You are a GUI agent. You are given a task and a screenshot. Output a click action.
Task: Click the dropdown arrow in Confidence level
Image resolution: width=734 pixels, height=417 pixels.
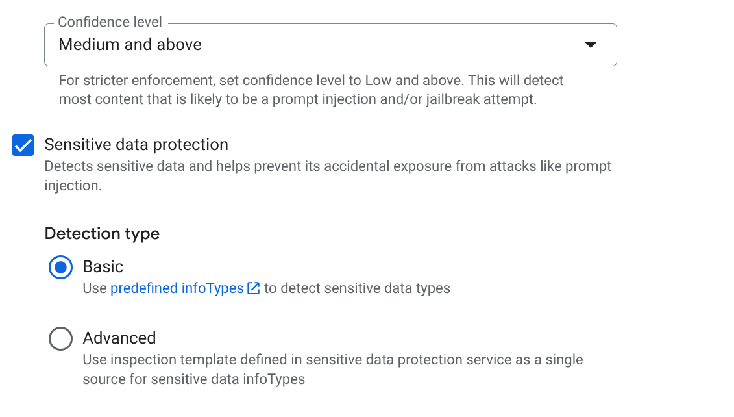(x=590, y=45)
